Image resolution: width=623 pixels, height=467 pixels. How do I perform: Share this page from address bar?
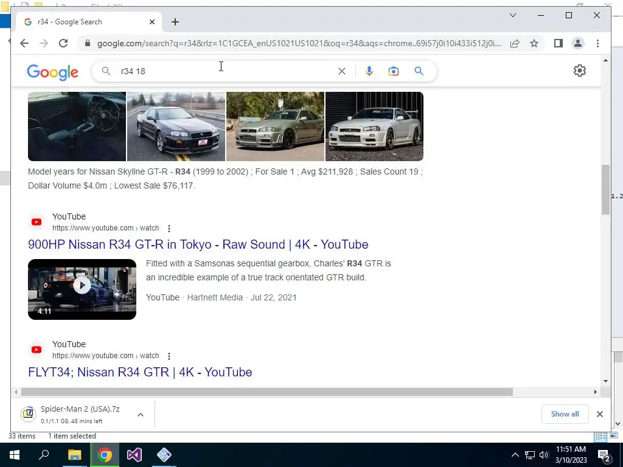pyautogui.click(x=515, y=43)
